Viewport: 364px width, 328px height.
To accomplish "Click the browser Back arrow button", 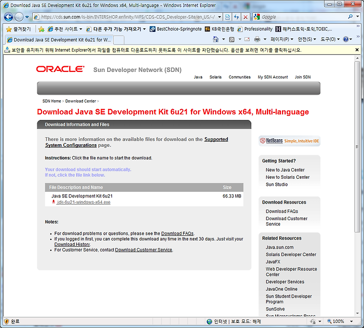I will click(x=9, y=17).
